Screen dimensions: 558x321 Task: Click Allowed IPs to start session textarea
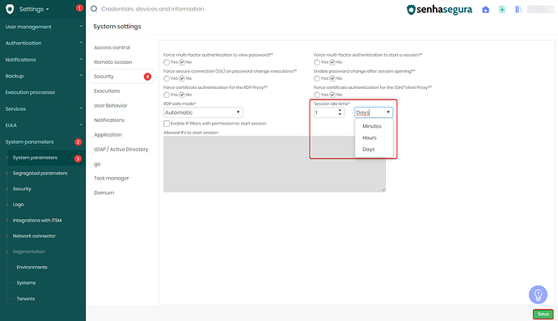274,164
